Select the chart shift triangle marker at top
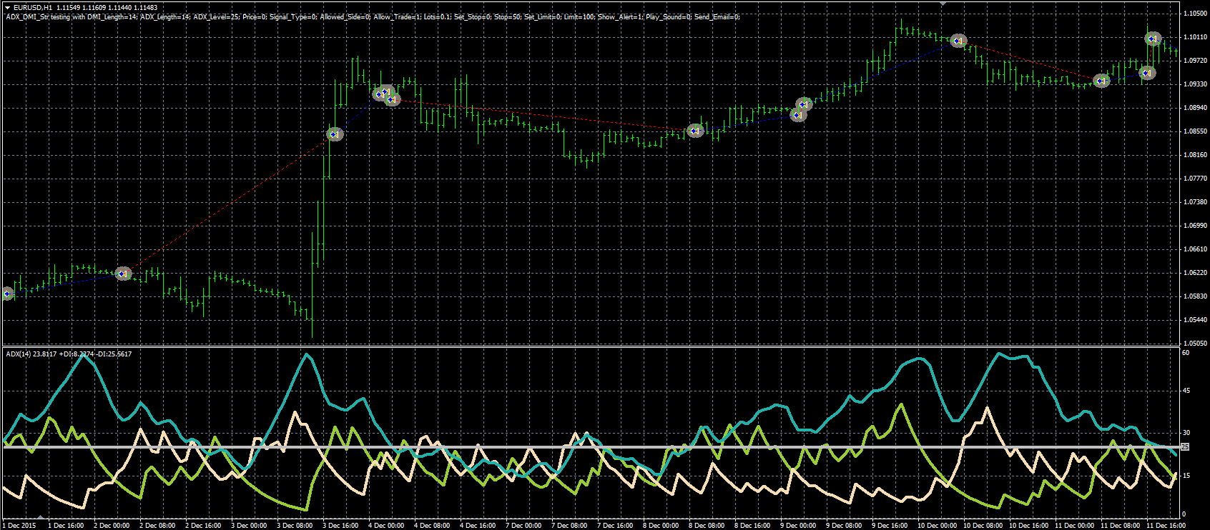Image resolution: width=1210 pixels, height=530 pixels. pyautogui.click(x=943, y=4)
